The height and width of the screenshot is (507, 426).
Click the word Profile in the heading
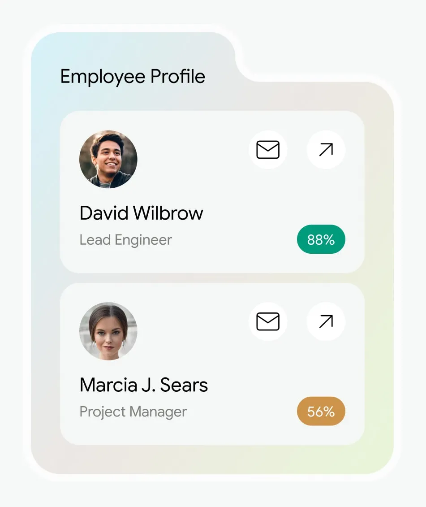(178, 77)
